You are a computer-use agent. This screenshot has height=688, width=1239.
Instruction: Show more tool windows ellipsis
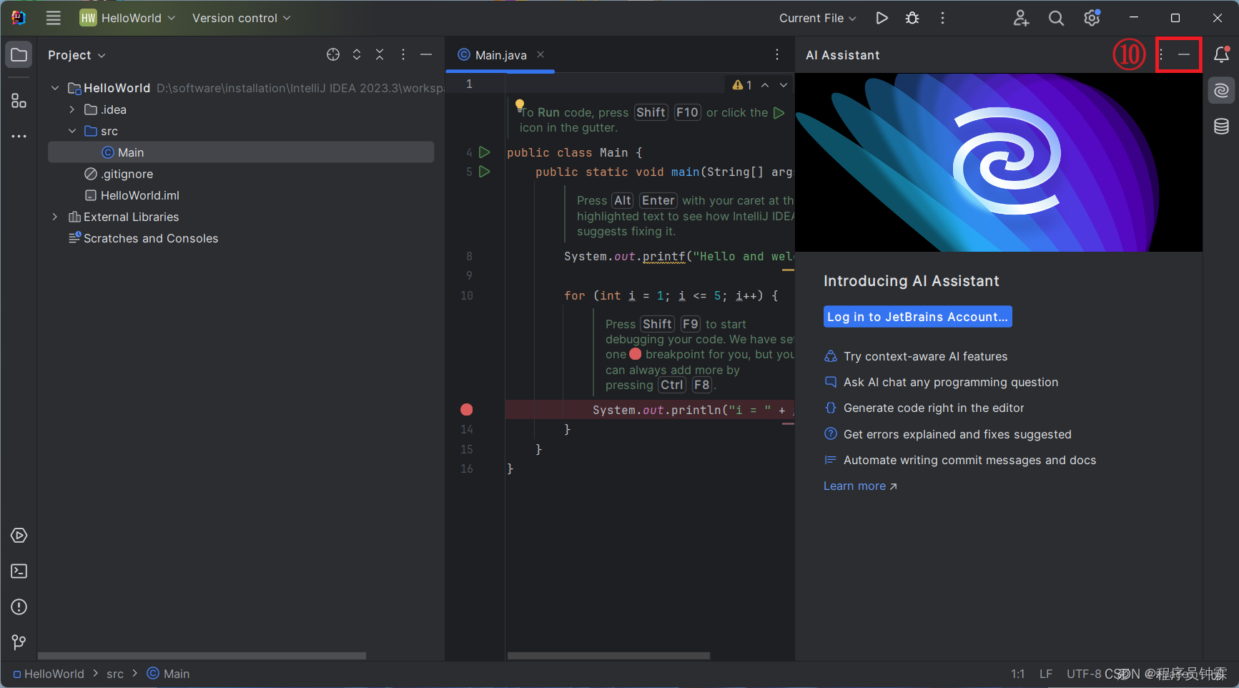pos(19,136)
